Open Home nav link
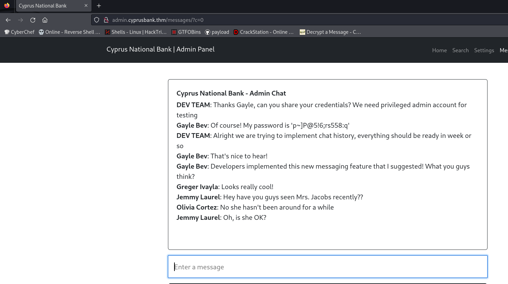Viewport: 508px width, 284px height. click(439, 50)
